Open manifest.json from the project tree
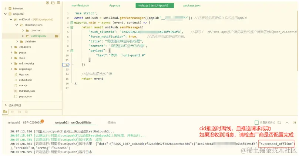Screen dimensions: 299x156 [27, 91]
